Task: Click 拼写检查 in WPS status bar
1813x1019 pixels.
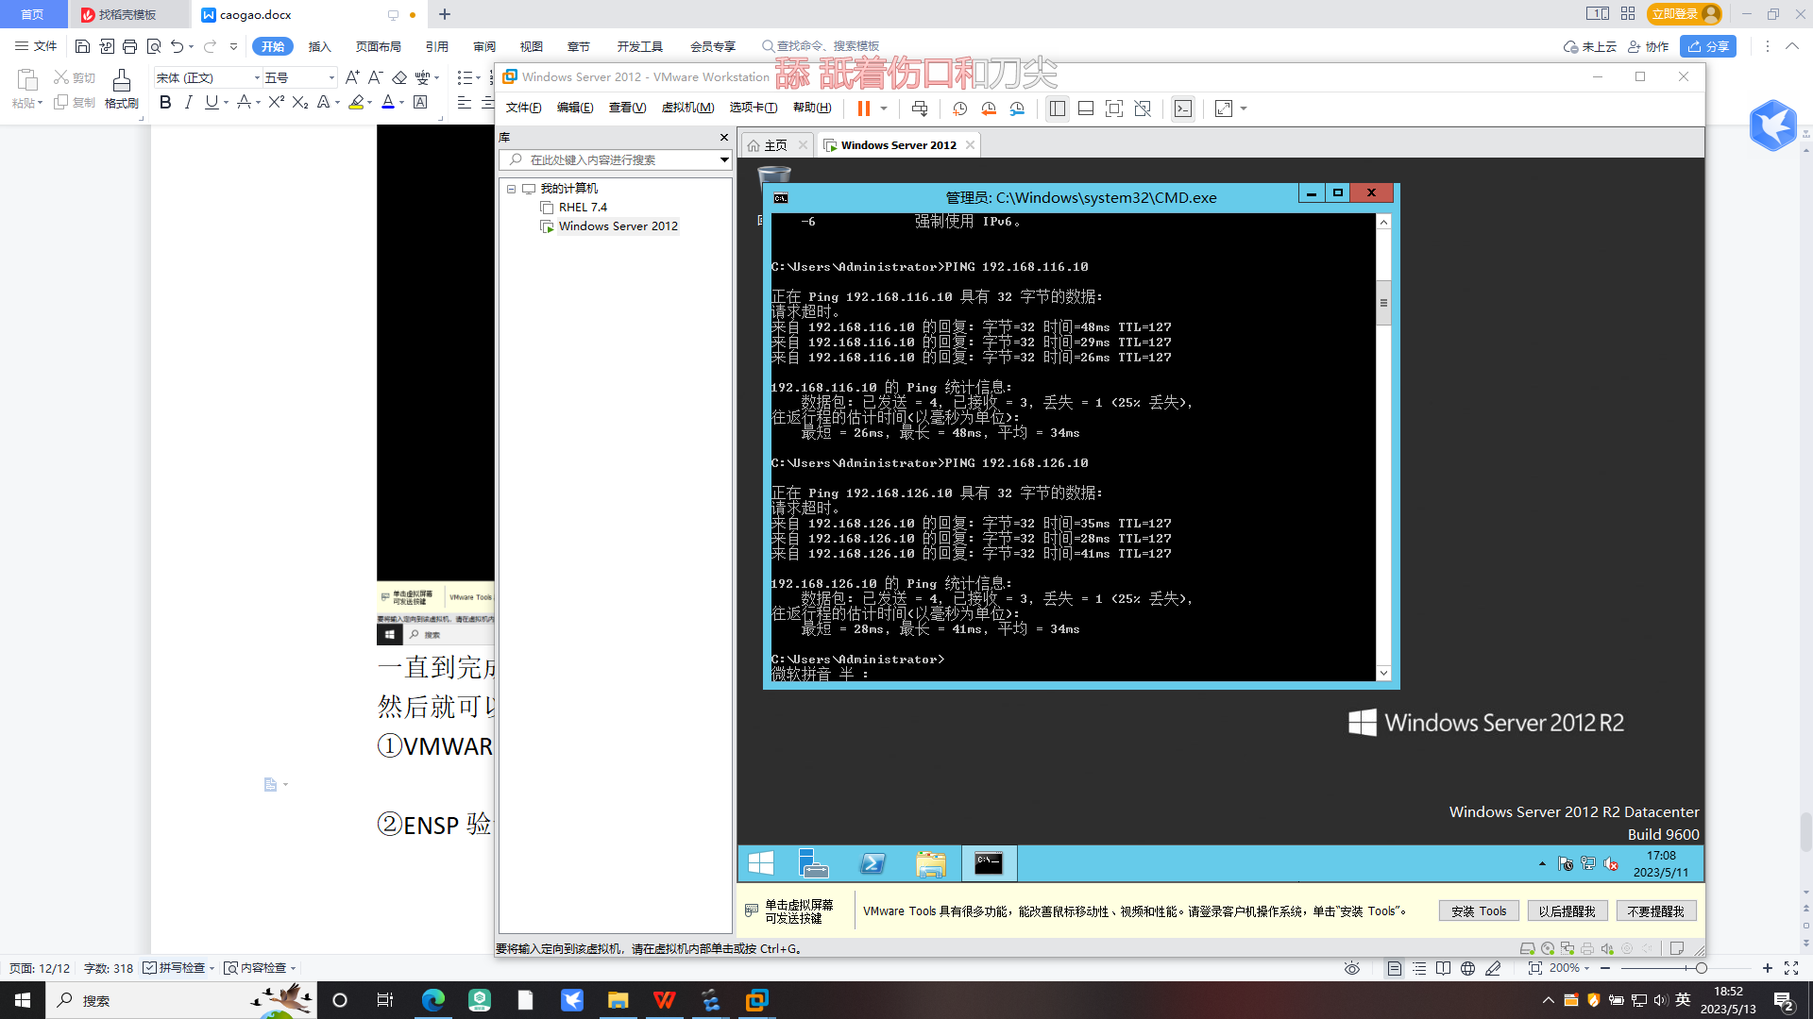Action: 178,968
